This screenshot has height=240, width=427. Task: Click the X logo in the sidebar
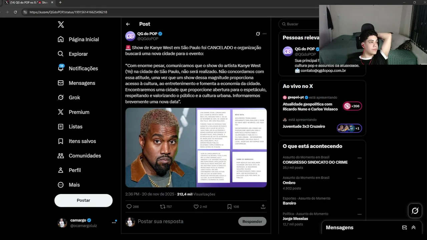pyautogui.click(x=61, y=24)
